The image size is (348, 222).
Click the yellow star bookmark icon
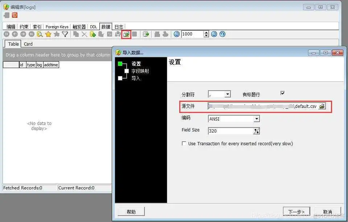(48, 34)
